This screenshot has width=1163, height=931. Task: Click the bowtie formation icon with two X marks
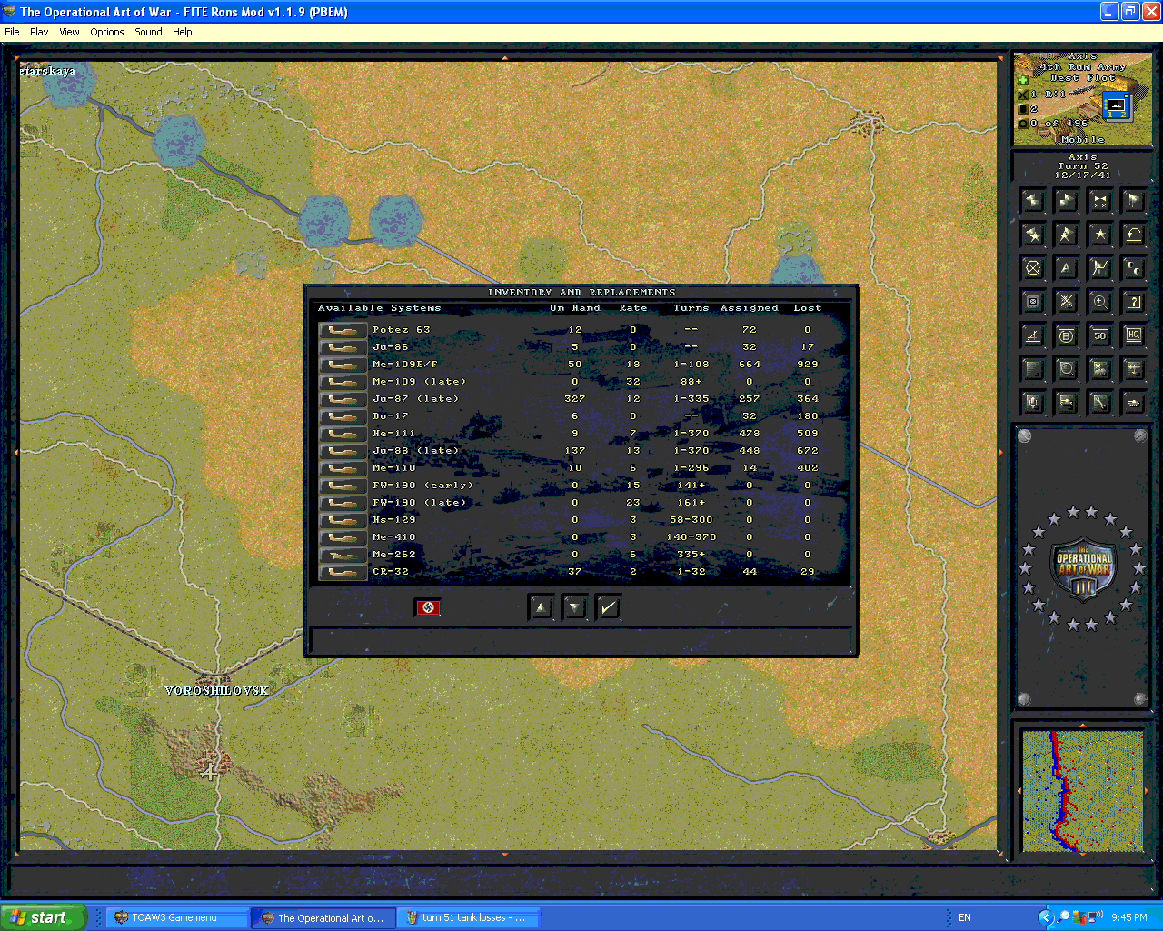(x=1099, y=201)
